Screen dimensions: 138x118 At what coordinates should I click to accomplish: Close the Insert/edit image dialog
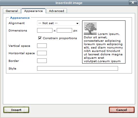[133, 3]
